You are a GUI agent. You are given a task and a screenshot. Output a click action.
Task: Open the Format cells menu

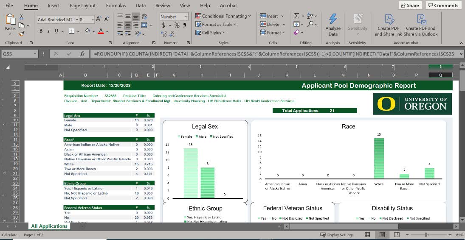click(272, 33)
